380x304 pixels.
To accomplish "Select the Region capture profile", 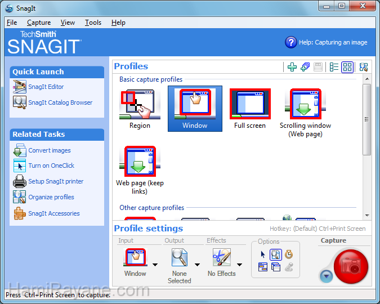I will click(140, 109).
